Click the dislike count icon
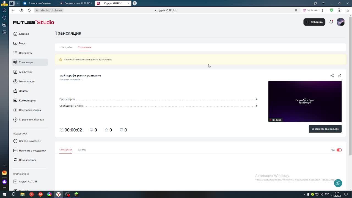The height and width of the screenshot is (198, 352). pos(121,130)
